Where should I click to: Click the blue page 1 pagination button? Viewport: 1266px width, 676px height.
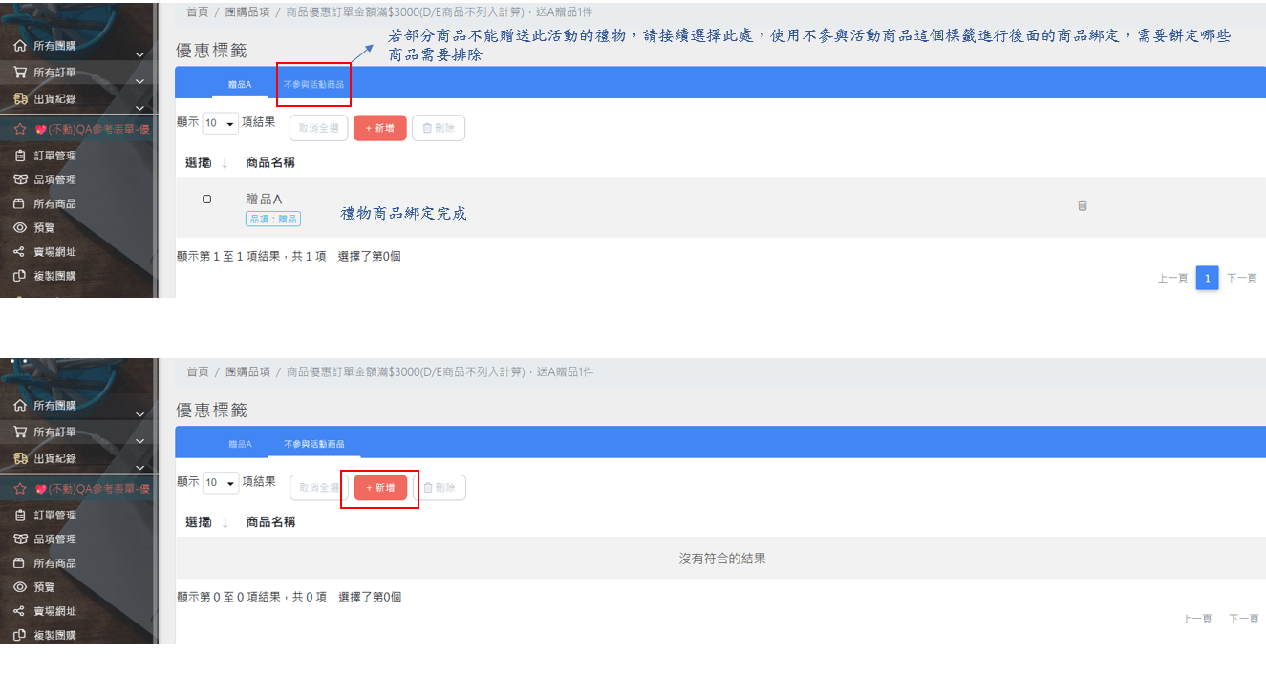click(x=1207, y=278)
